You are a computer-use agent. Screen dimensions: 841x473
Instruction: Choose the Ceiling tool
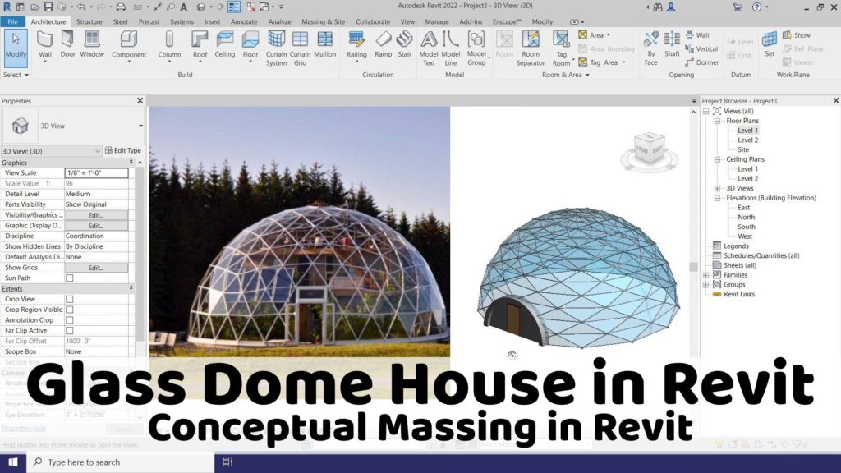point(225,44)
